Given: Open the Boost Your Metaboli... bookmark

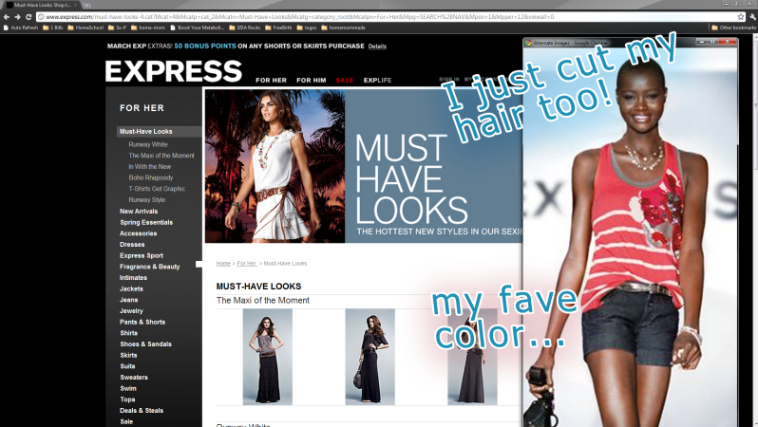Looking at the screenshot, I should [197, 28].
